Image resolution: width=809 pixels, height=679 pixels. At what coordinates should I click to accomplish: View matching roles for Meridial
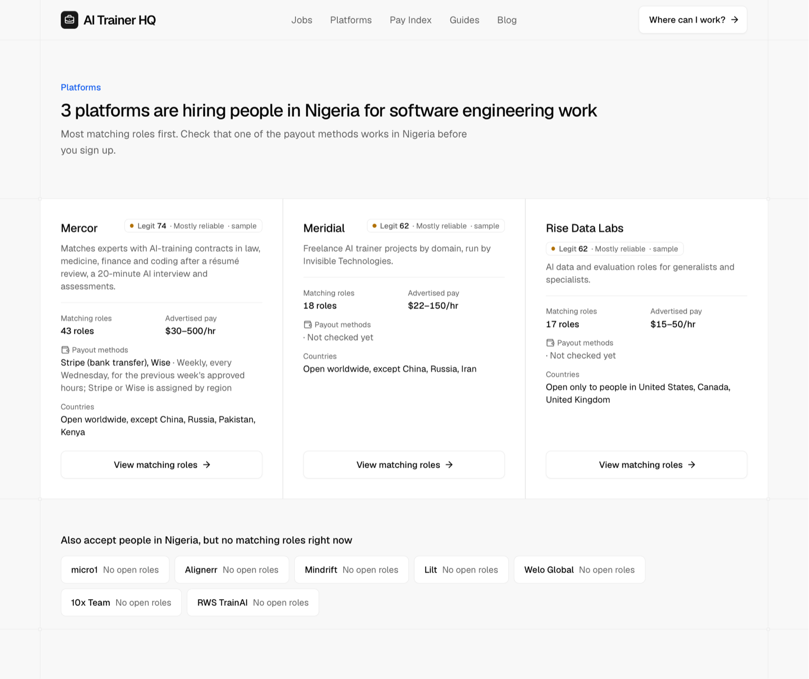coord(404,465)
